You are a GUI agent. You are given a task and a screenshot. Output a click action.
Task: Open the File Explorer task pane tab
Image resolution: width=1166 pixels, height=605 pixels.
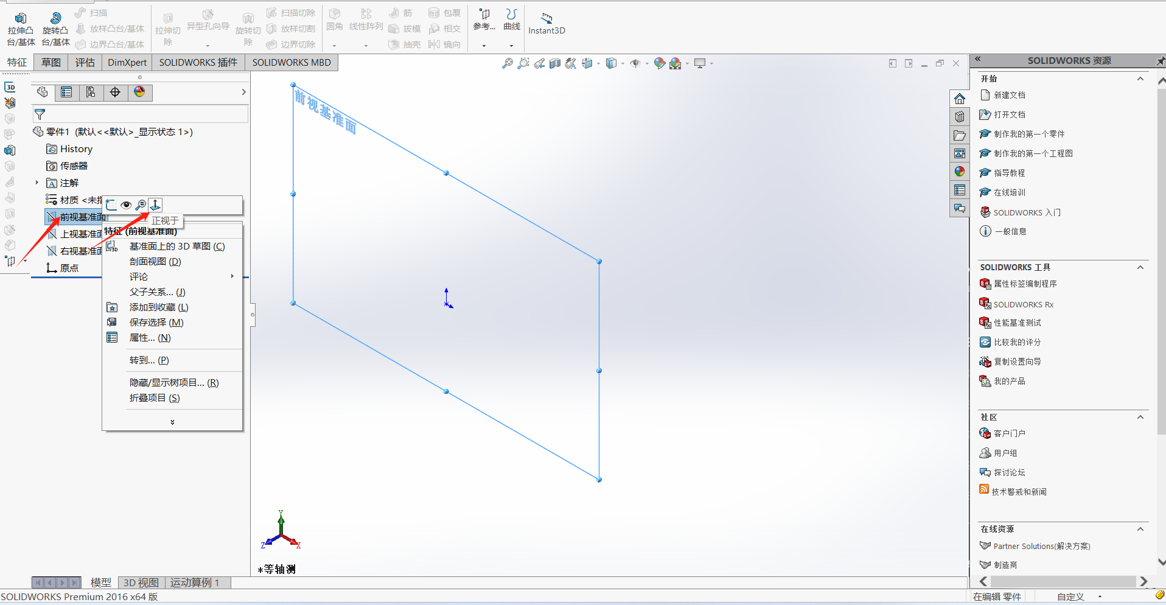coord(960,135)
